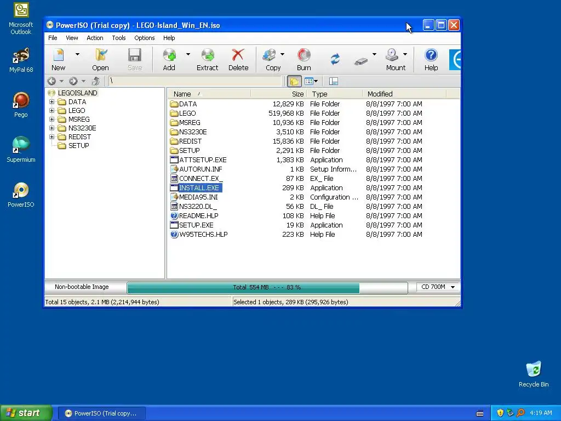Screen dimensions: 561x421
Task: Open the Windows start button
Action: click(x=26, y=413)
